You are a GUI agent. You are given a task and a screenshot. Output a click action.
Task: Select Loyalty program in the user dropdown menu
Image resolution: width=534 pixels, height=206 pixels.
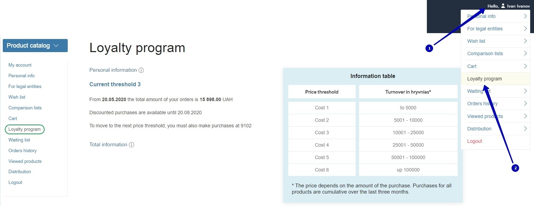click(x=484, y=79)
